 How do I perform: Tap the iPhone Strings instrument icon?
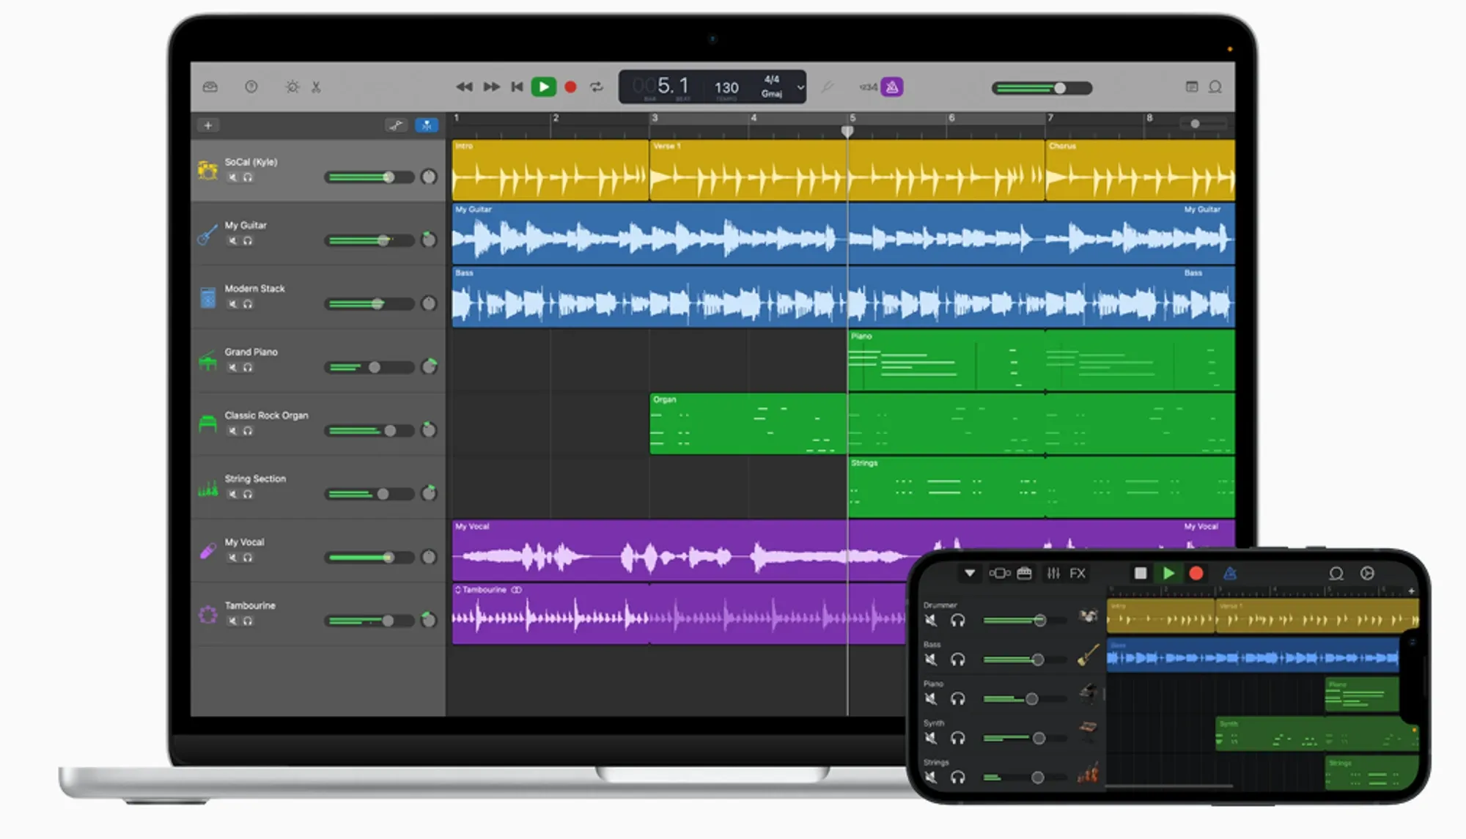click(1089, 772)
